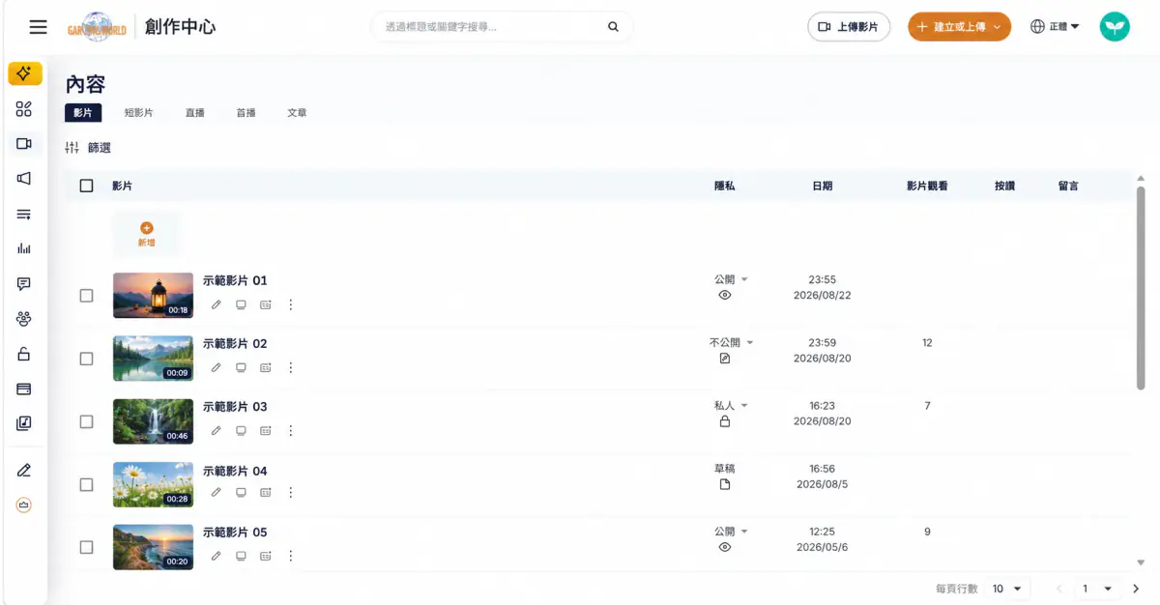Click the 上傳影片 button
The image size is (1160, 605).
[849, 27]
